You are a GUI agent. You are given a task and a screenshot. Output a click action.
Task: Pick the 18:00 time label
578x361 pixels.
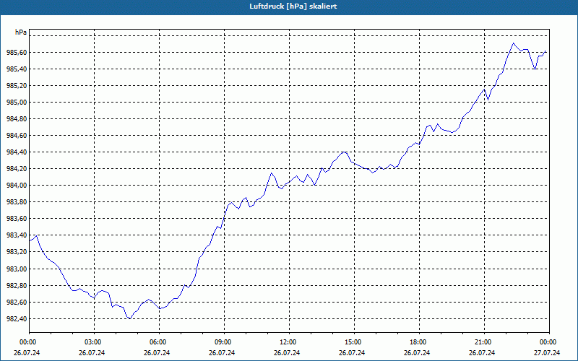click(420, 342)
